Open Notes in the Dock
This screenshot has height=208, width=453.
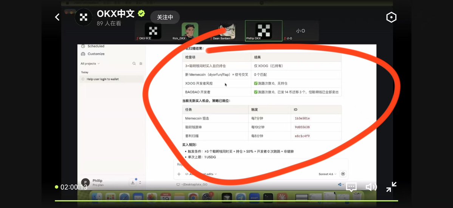[180, 197]
